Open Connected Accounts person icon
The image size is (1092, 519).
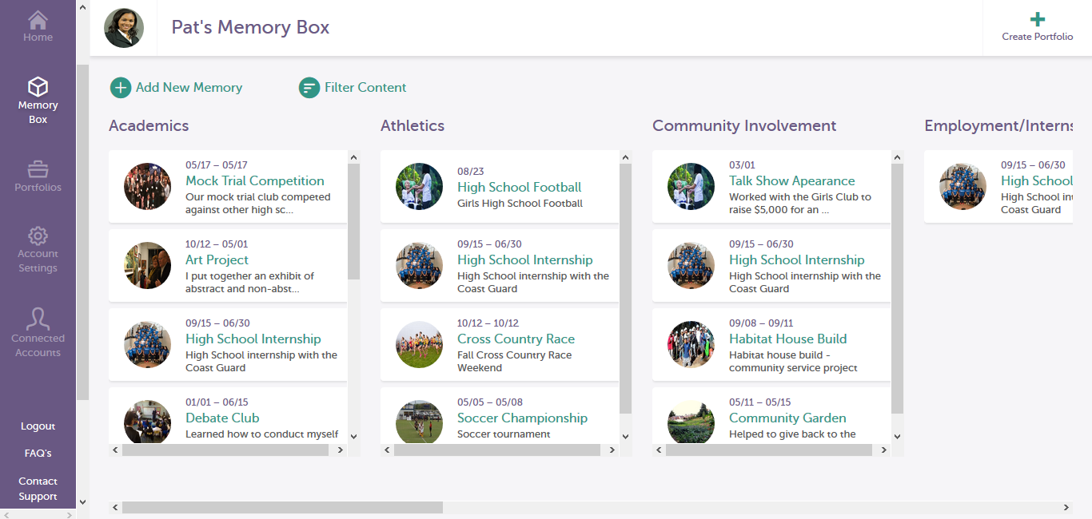tap(38, 319)
